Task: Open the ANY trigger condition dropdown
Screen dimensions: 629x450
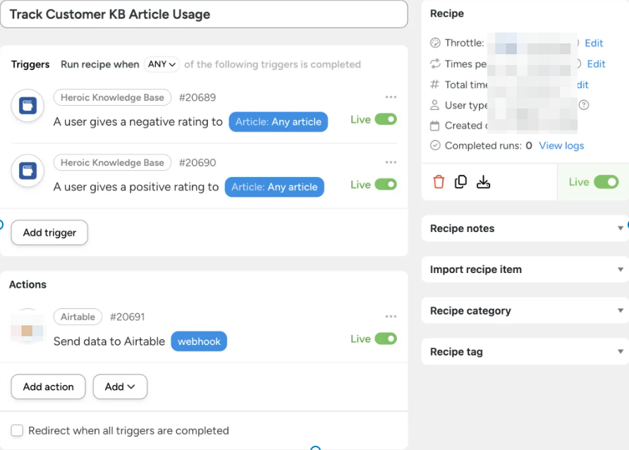Action: click(161, 64)
